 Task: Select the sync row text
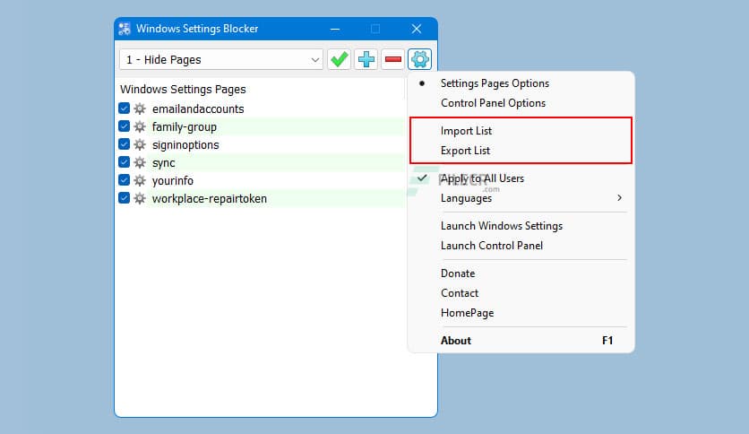pos(163,163)
